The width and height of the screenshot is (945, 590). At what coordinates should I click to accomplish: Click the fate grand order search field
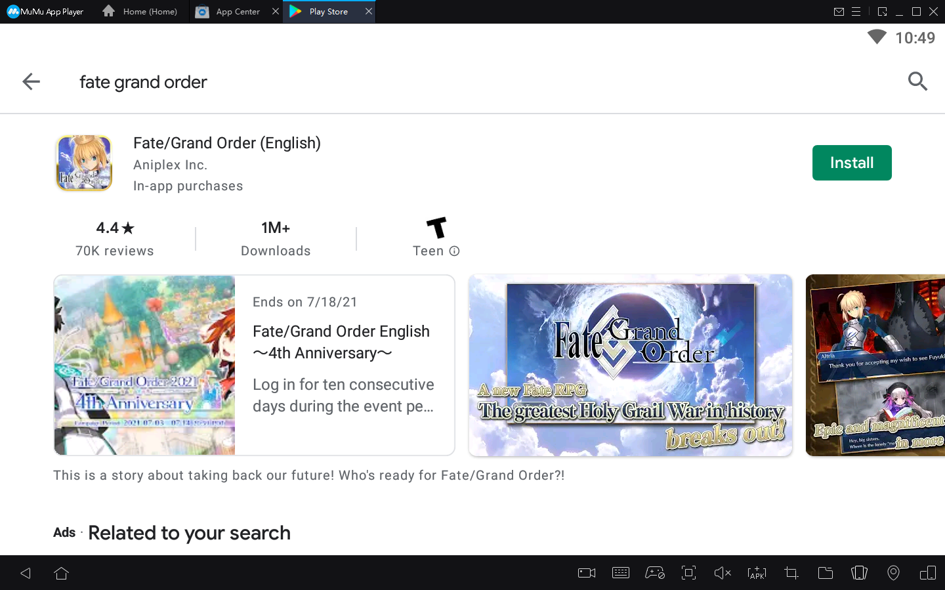[143, 82]
